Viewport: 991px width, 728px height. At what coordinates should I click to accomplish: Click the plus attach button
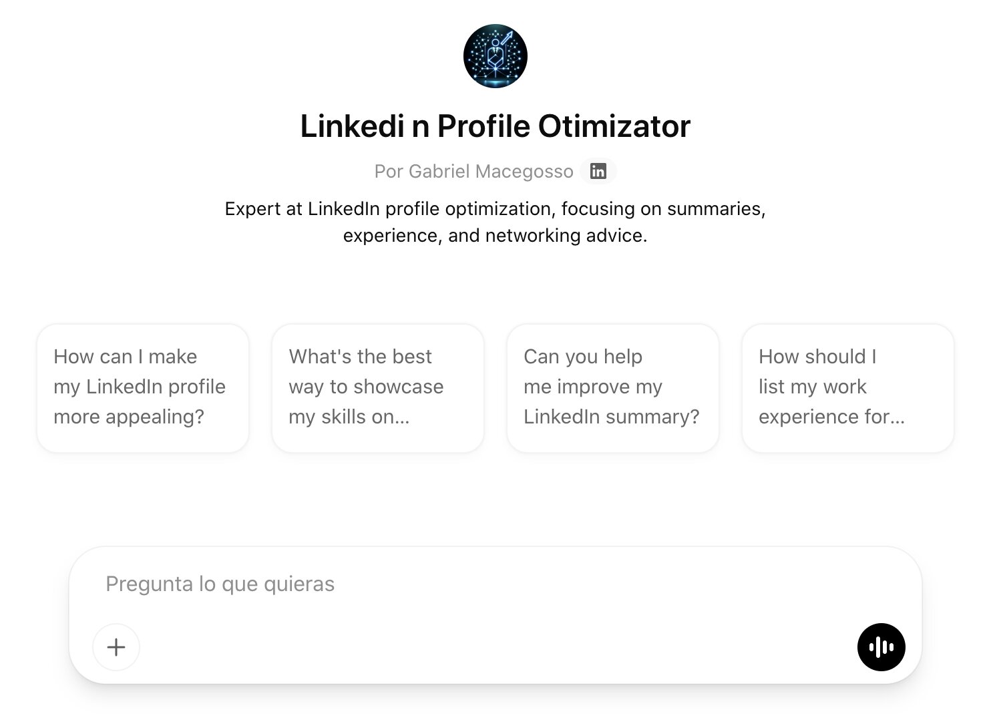(116, 647)
